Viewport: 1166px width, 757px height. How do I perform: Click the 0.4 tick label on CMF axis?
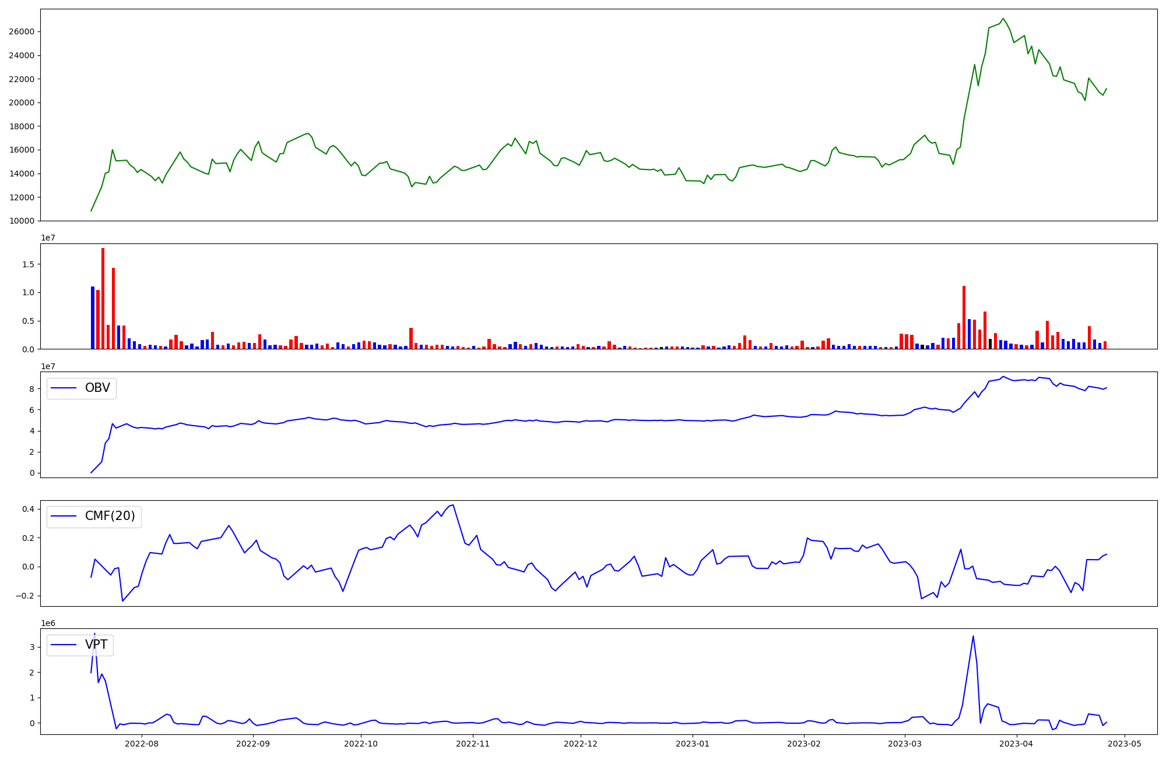point(27,510)
